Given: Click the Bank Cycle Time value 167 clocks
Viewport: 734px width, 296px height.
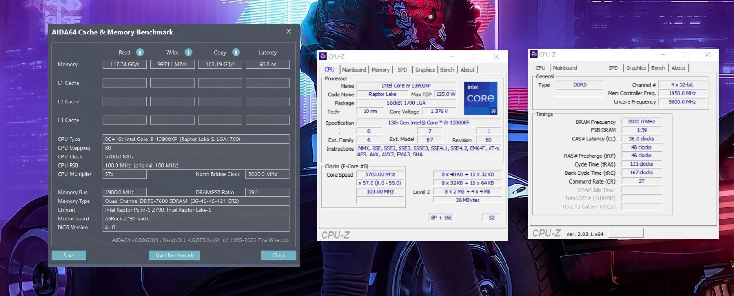Looking at the screenshot, I should [641, 173].
